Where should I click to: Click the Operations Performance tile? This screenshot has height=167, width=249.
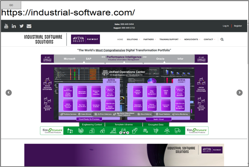pos(138,105)
